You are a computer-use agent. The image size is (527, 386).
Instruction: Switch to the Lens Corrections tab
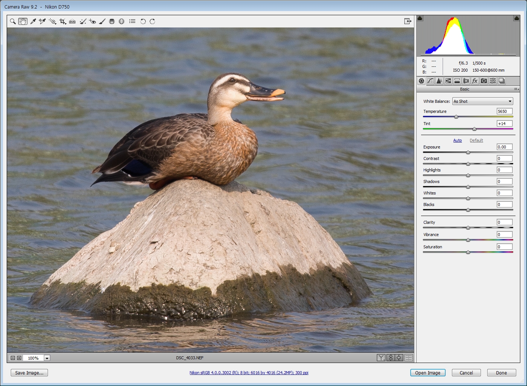pos(466,81)
